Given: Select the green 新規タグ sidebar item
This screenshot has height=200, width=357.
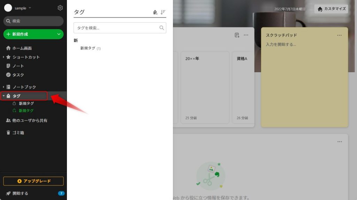Looking at the screenshot, I should 26,111.
